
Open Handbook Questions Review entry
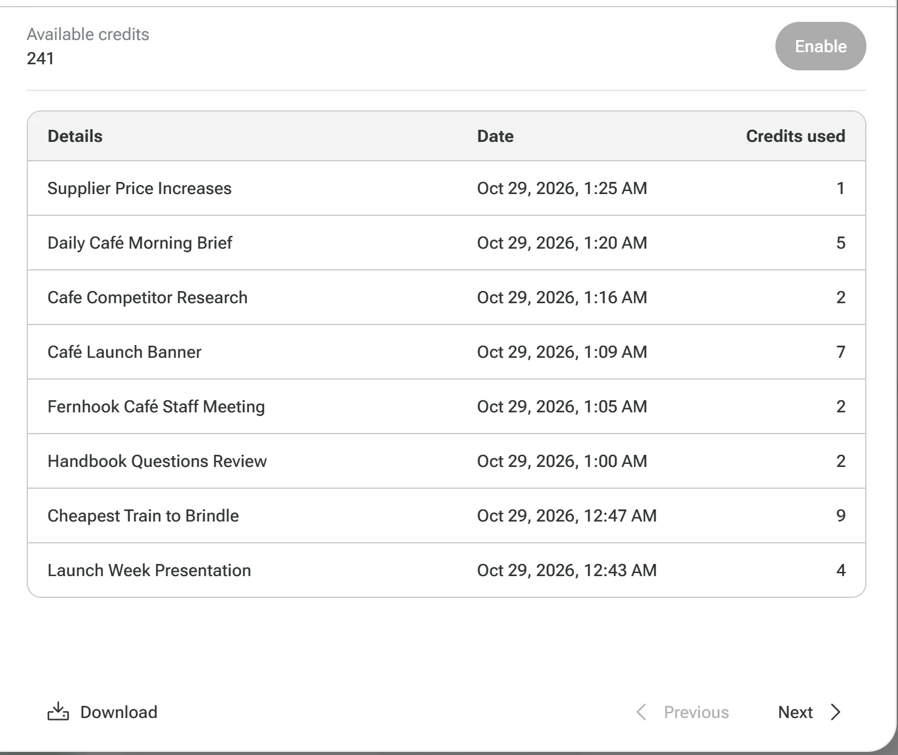pyautogui.click(x=157, y=461)
